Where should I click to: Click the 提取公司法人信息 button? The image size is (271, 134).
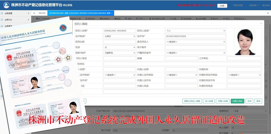coord(192,101)
